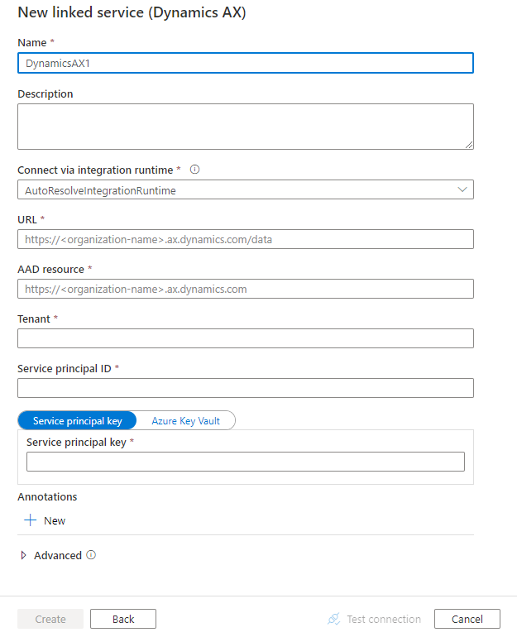Focus the URL input field

tap(245, 239)
